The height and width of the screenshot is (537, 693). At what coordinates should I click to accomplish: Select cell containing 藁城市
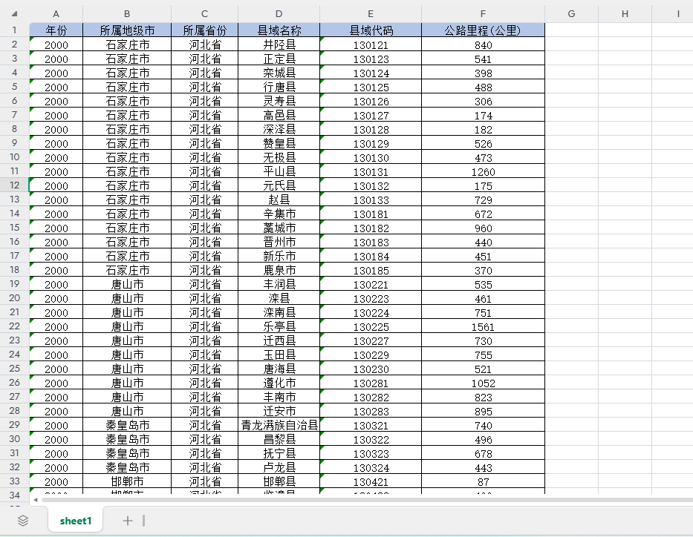point(279,228)
